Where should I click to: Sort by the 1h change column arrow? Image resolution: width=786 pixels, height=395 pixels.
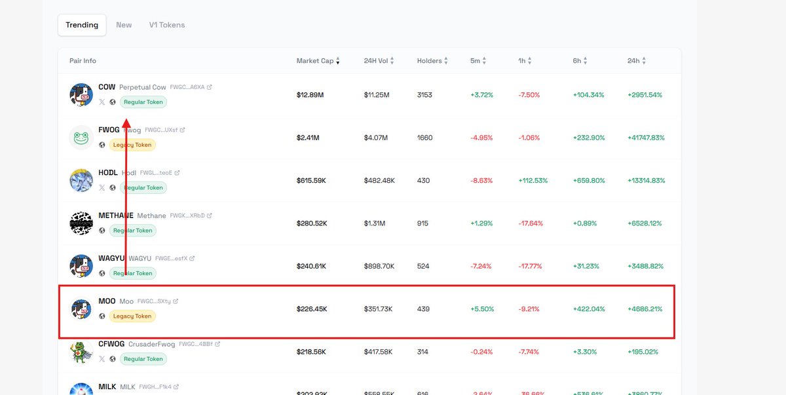coord(530,61)
